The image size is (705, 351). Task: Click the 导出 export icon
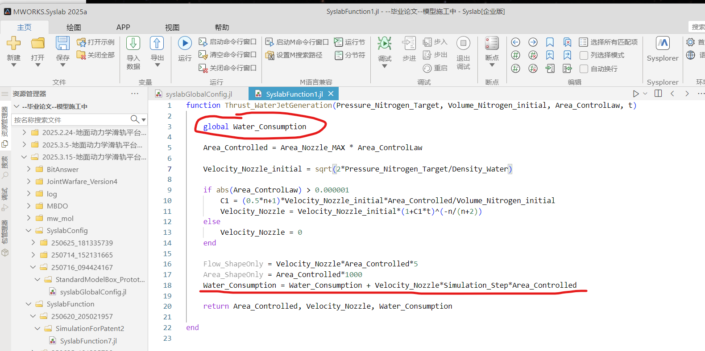point(157,43)
